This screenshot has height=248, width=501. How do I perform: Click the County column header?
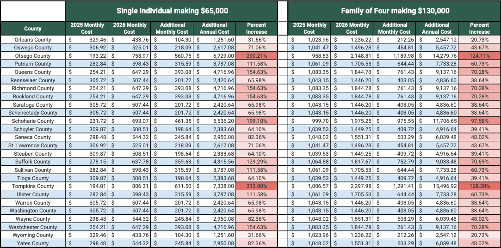point(33,29)
